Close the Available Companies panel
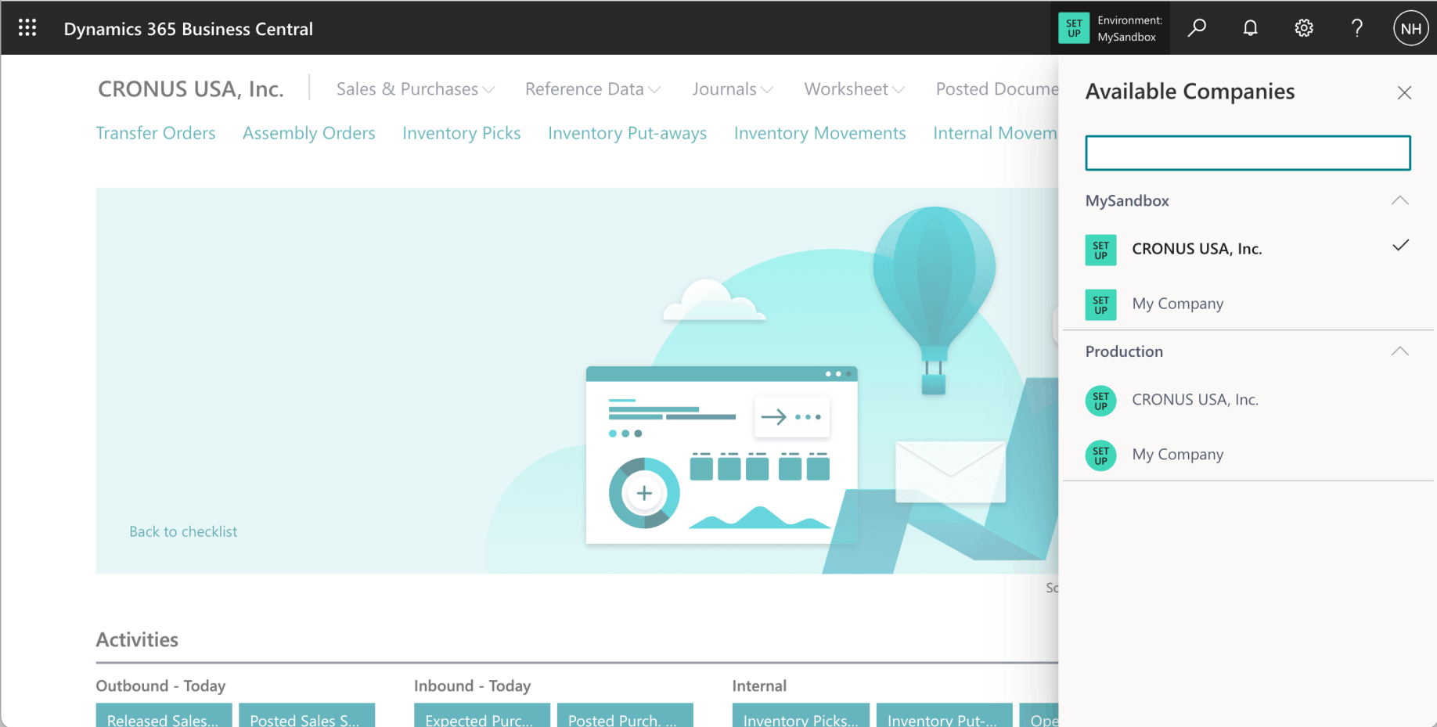The width and height of the screenshot is (1437, 727). (x=1404, y=92)
